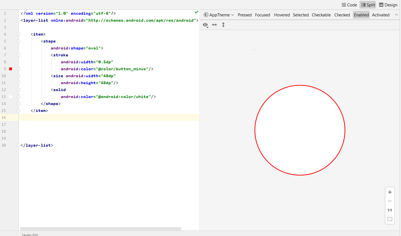Click the green inspection checkmark

(196, 12)
